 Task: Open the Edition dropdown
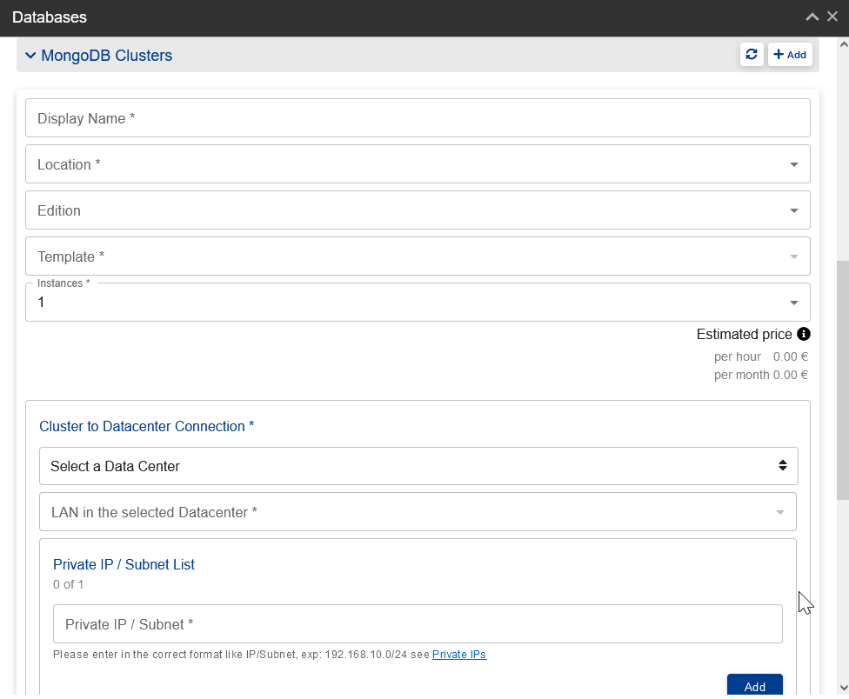click(418, 210)
